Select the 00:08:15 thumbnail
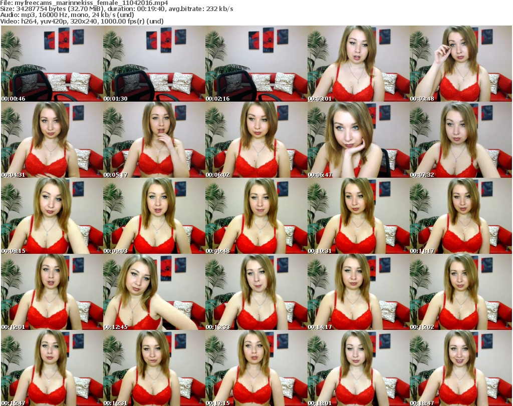513x406 pixels. pyautogui.click(x=52, y=216)
